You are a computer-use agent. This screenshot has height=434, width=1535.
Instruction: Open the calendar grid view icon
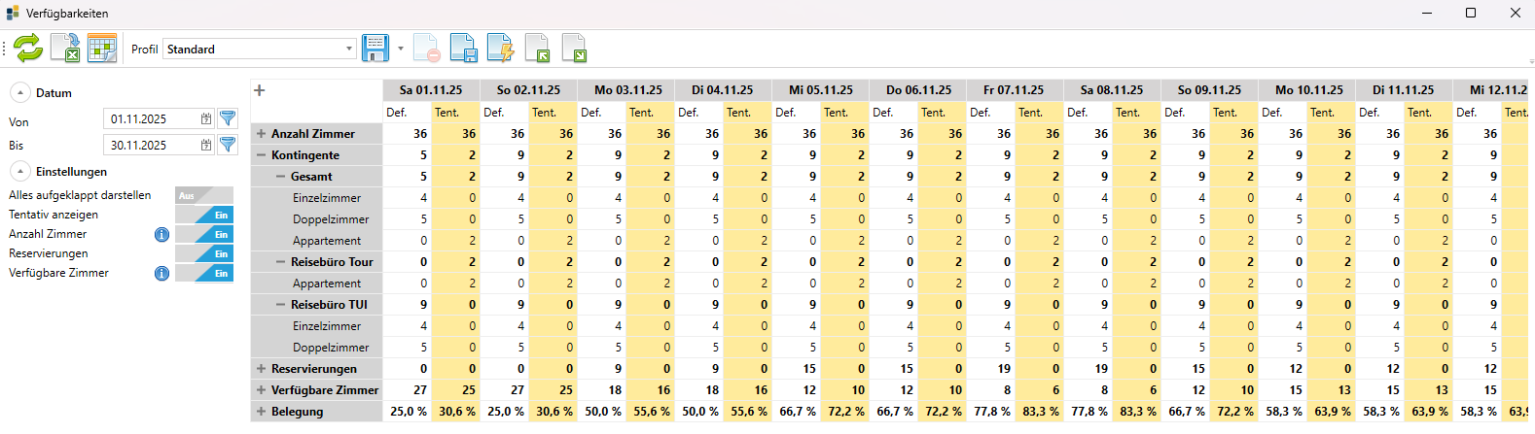click(x=102, y=48)
